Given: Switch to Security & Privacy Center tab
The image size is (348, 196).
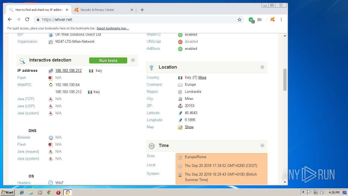Looking at the screenshot, I should (x=103, y=10).
